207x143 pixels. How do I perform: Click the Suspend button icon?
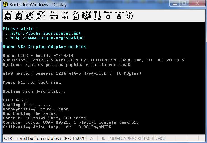pos(119,15)
